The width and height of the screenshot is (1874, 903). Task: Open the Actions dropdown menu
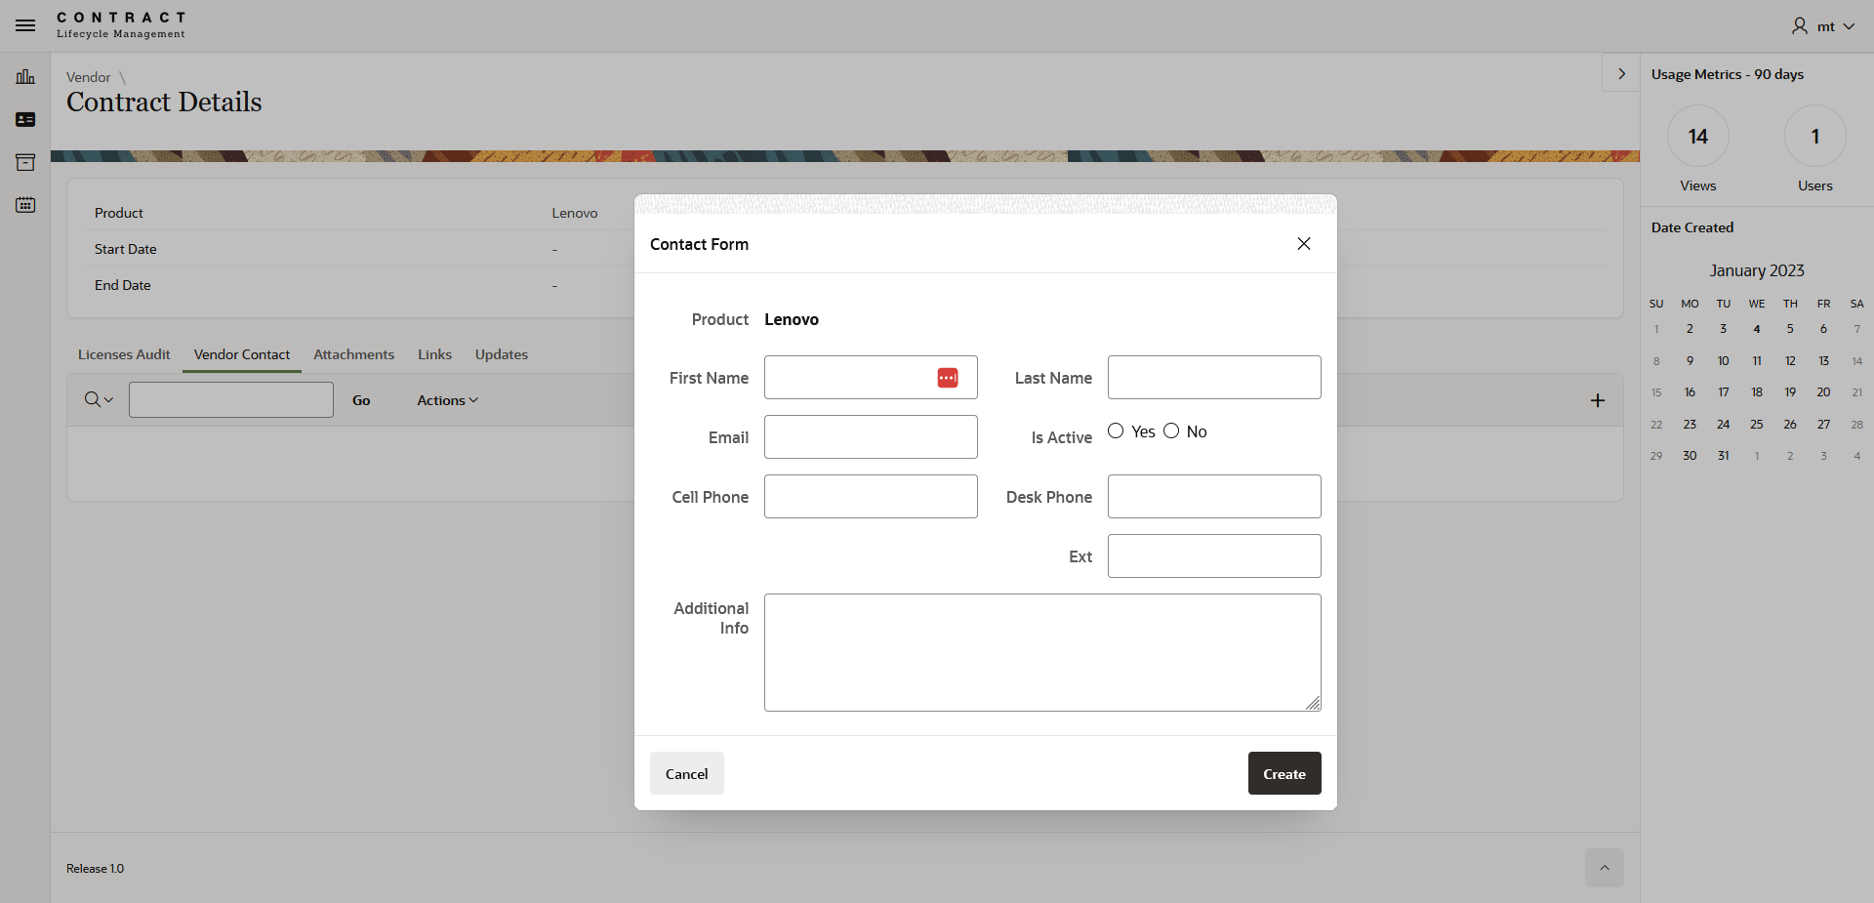[447, 400]
